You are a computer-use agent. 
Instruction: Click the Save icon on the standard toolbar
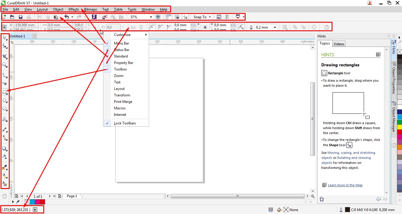pyautogui.click(x=20, y=17)
